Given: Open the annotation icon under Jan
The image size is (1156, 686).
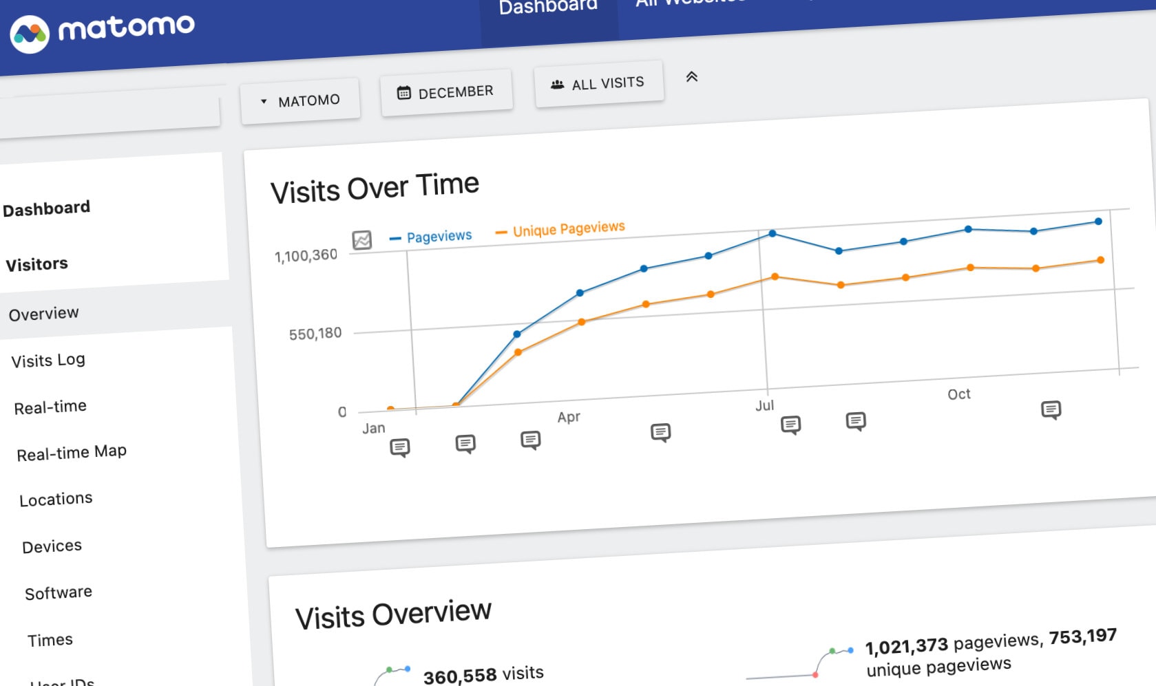Looking at the screenshot, I should click(400, 448).
